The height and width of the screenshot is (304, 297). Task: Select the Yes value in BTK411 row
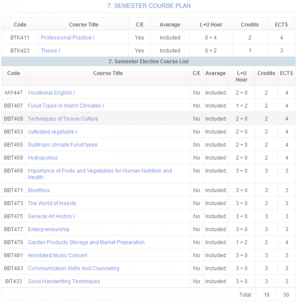pyautogui.click(x=140, y=38)
